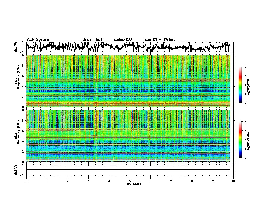Click the ch.2 colorbar log(PSD) unit label
263x203 pixels.
(249, 141)
